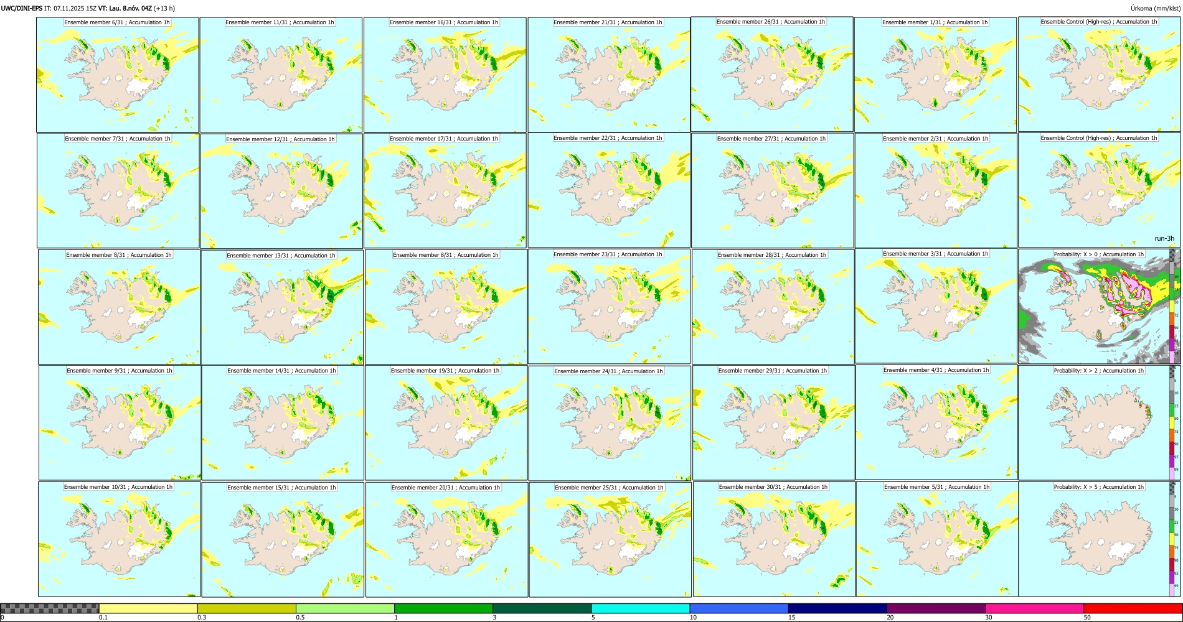Select the 'Ensemble member 1/31' title label
1183x622 pixels.
[x=935, y=22]
